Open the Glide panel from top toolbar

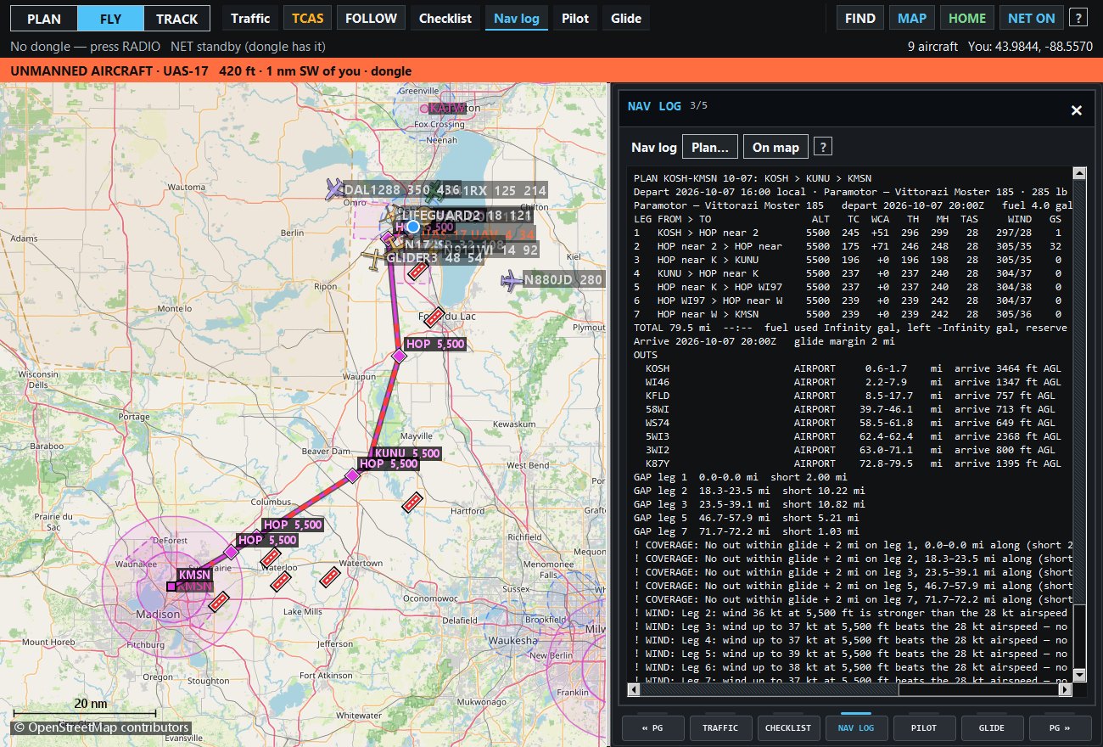[x=626, y=18]
